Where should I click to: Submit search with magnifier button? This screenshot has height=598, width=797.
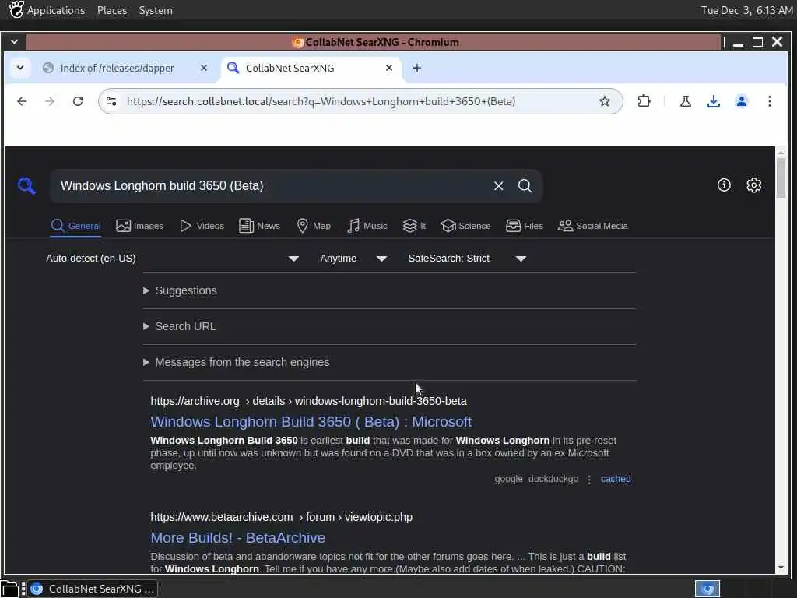pyautogui.click(x=525, y=186)
